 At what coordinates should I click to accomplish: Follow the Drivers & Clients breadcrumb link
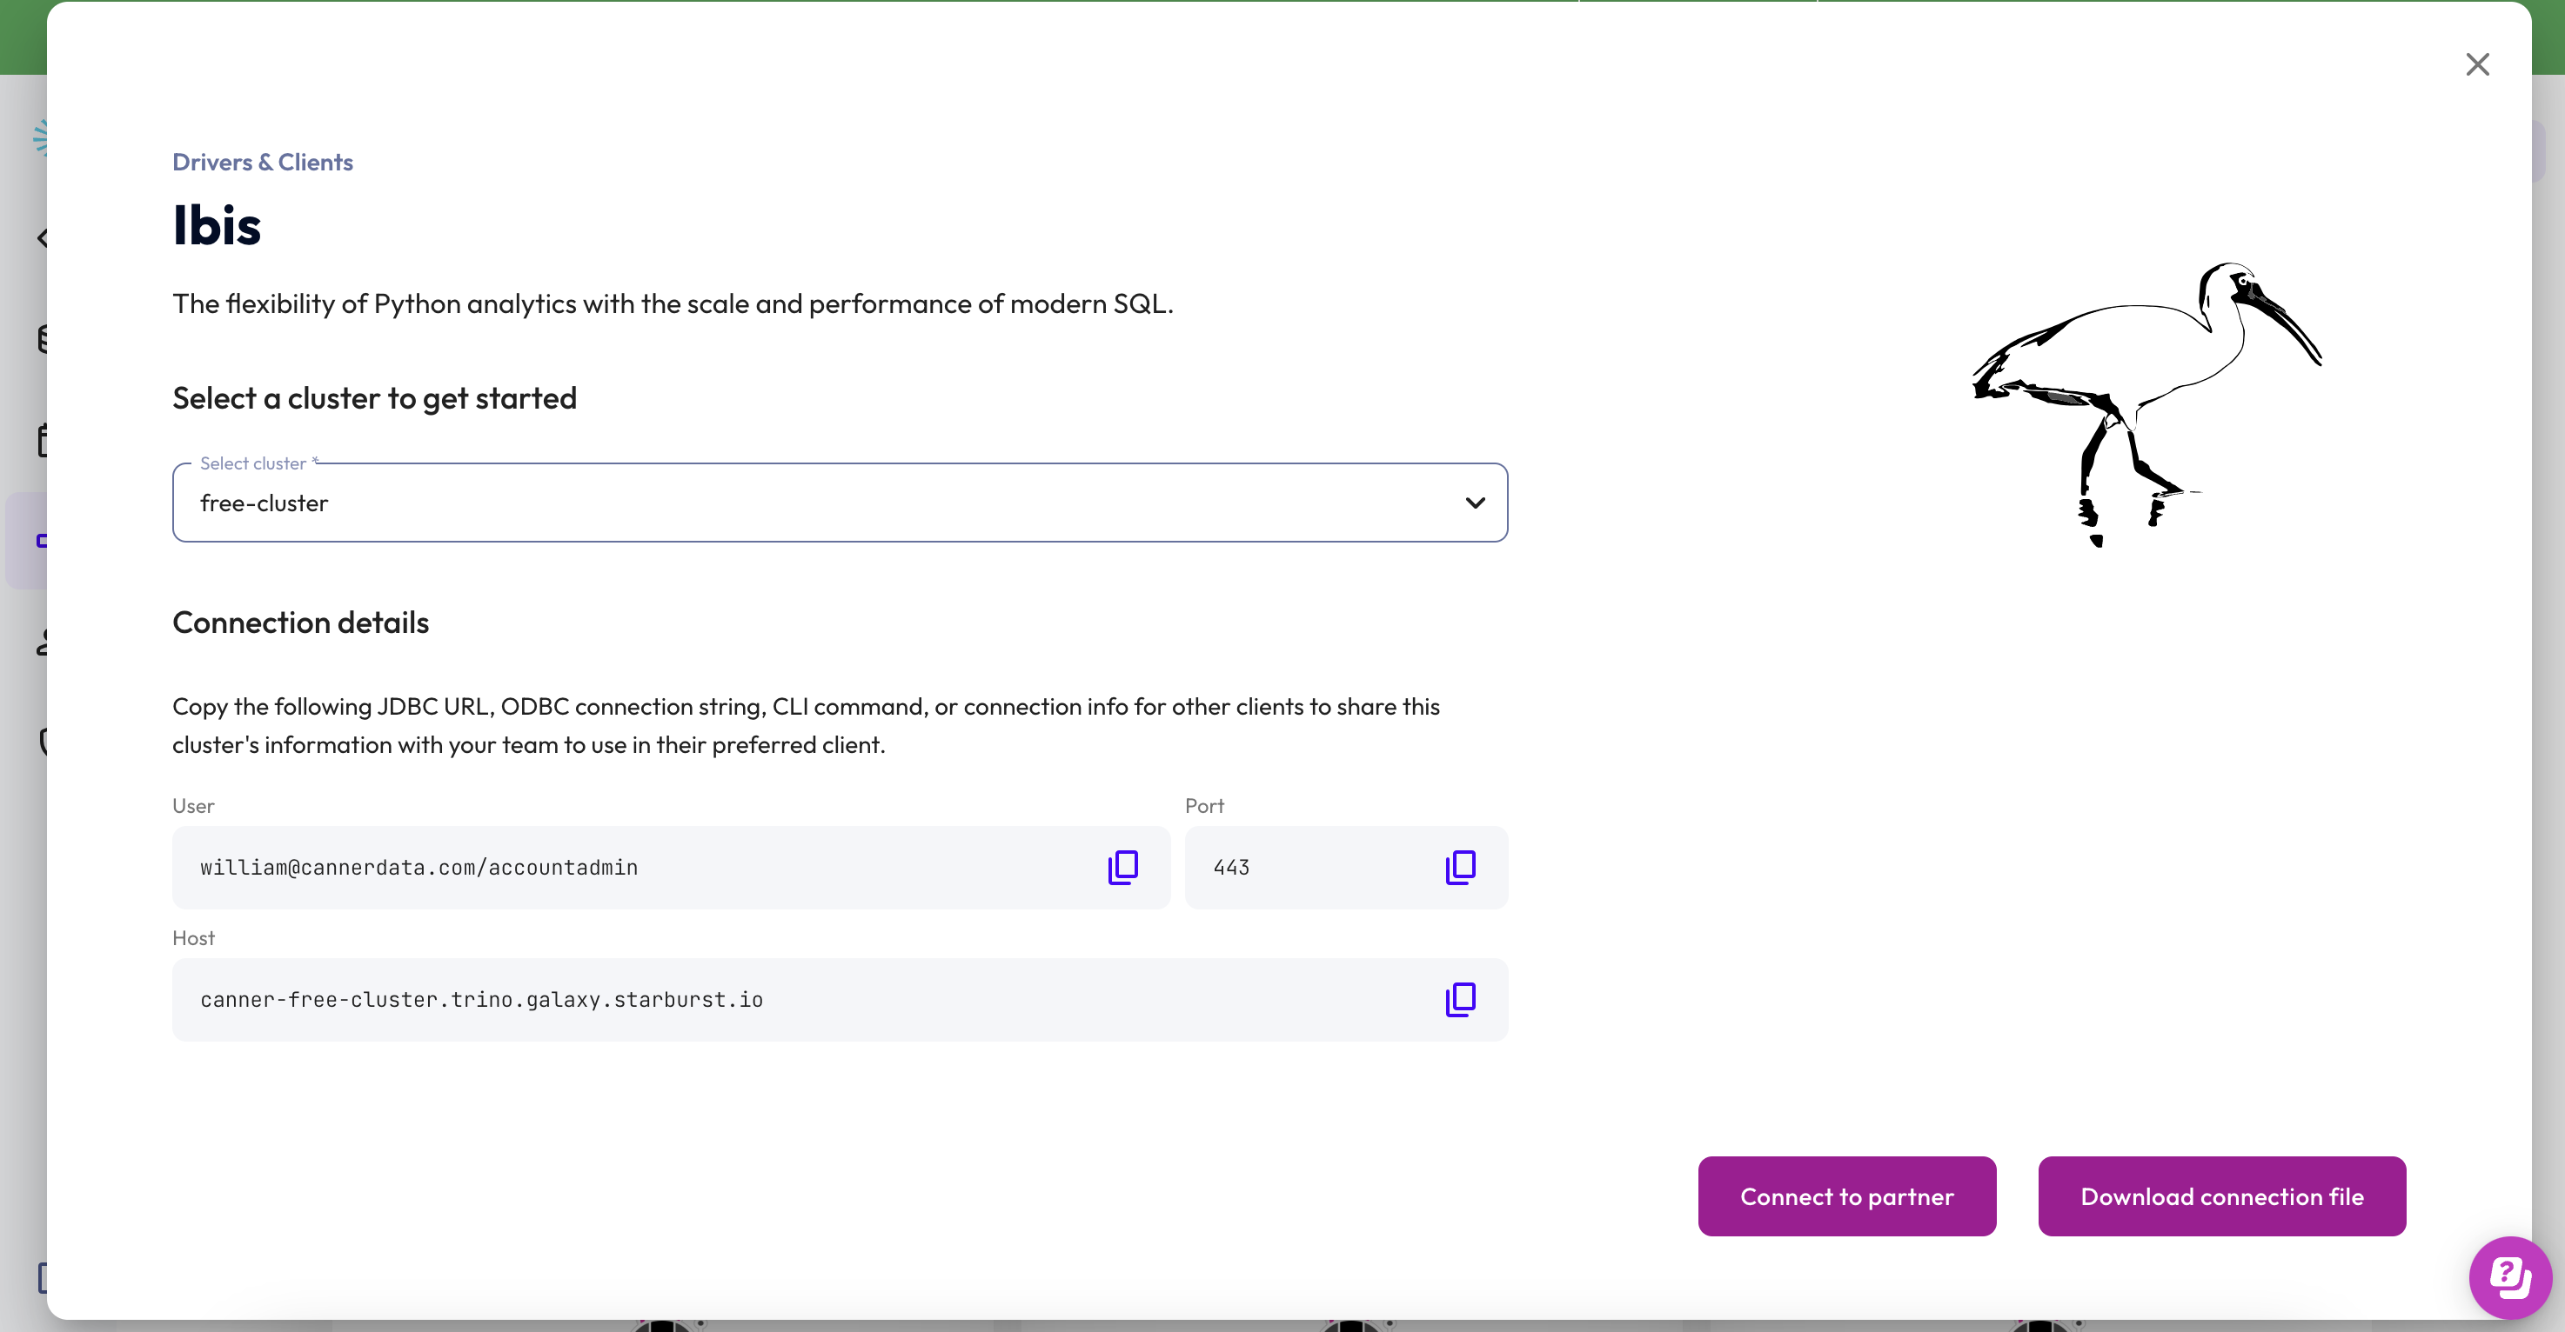click(262, 162)
